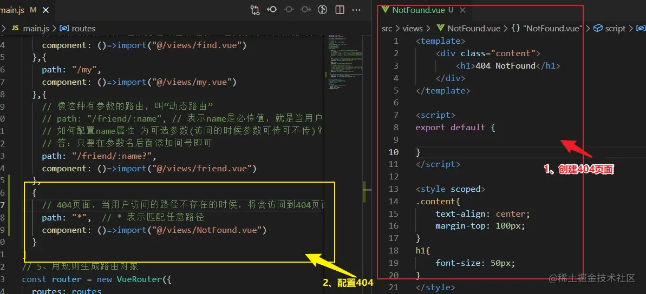Click views in the NotFound.vue breadcrumb
The height and width of the screenshot is (294, 646).
(413, 28)
